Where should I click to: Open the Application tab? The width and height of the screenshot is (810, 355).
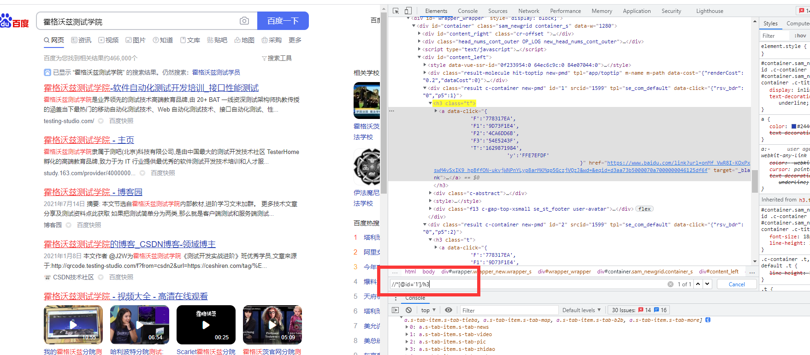coord(637,11)
